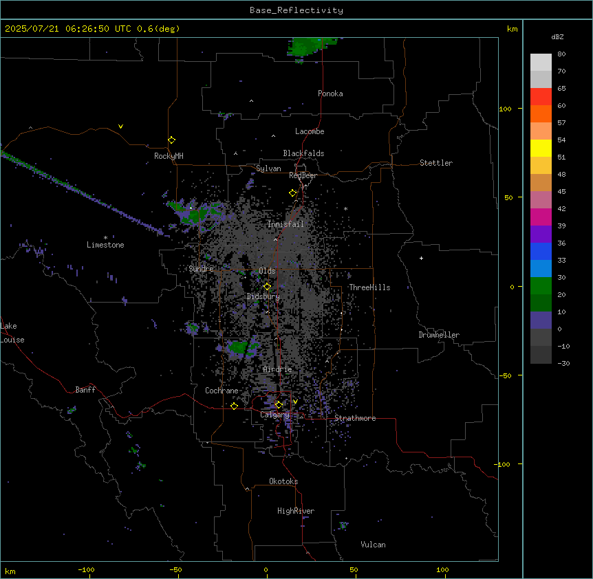
Task: Click the purple 36–39 dBZ legend swatch
Action: (x=541, y=234)
